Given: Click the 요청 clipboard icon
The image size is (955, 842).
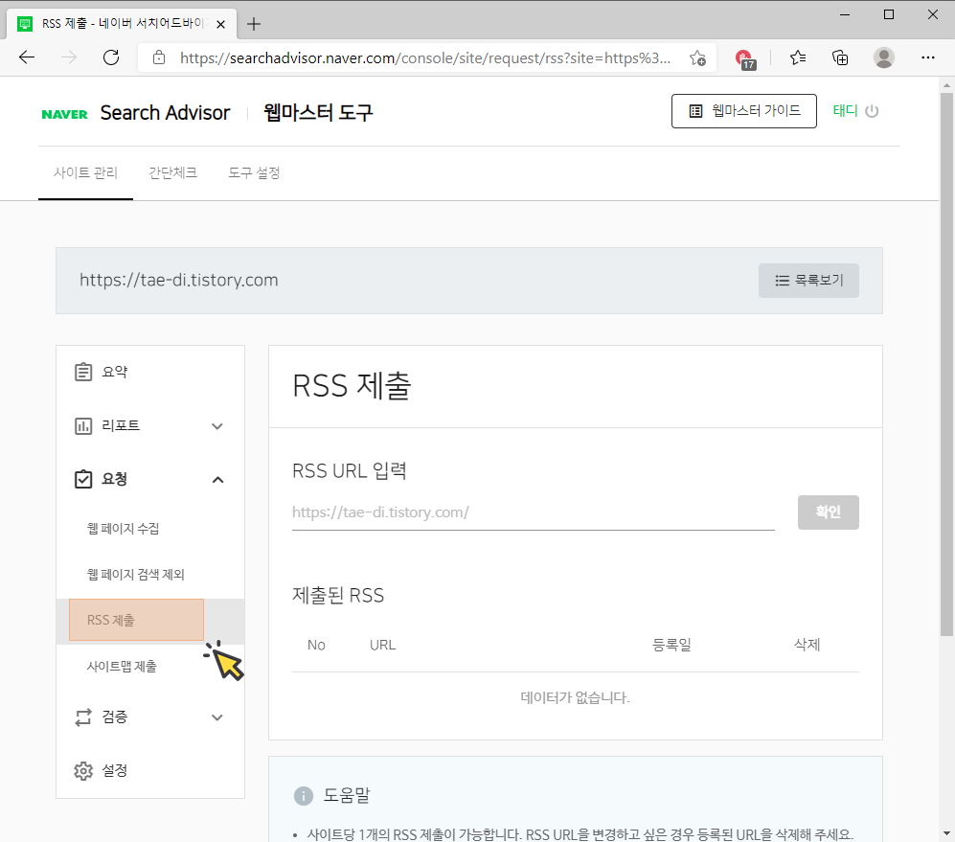Looking at the screenshot, I should 83,479.
